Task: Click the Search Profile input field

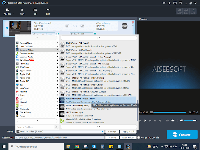Action: (x=35, y=127)
